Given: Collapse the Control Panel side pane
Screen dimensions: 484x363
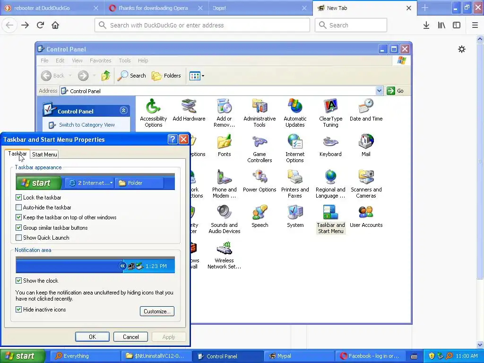Looking at the screenshot, I should (123, 111).
